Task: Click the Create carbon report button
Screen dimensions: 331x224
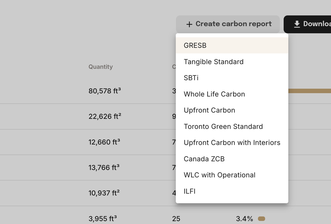Action: tap(228, 24)
